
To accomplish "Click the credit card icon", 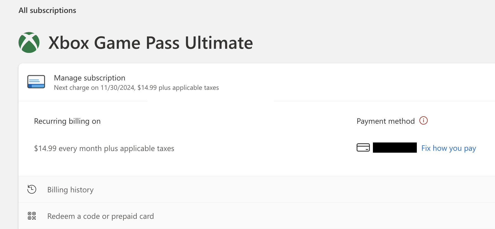I will coord(363,147).
